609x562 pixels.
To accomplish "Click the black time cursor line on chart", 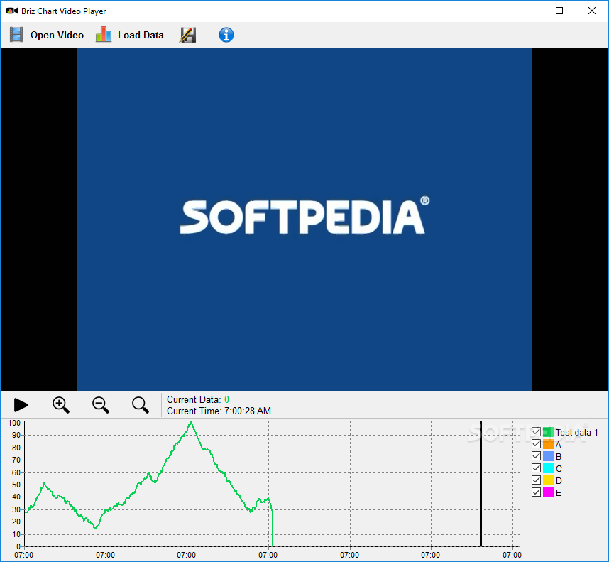I will click(x=481, y=484).
